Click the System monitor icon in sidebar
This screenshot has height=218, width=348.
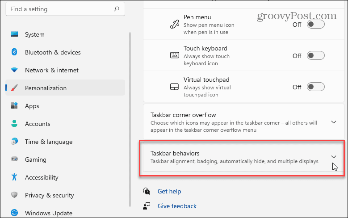[x=14, y=34]
